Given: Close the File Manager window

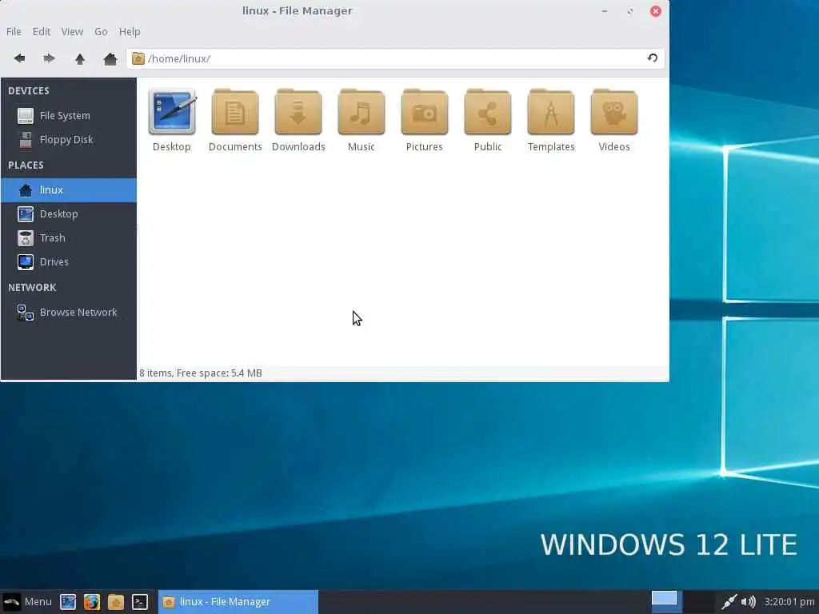Looking at the screenshot, I should pyautogui.click(x=656, y=11).
